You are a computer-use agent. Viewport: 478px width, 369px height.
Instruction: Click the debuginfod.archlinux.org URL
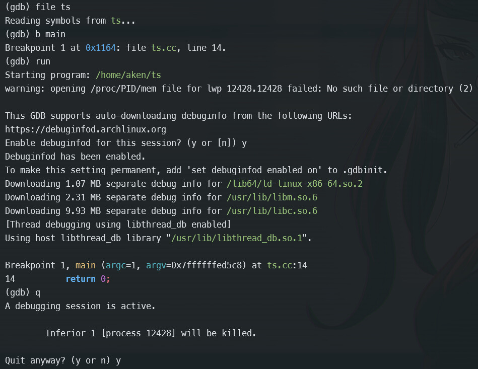[x=86, y=129]
